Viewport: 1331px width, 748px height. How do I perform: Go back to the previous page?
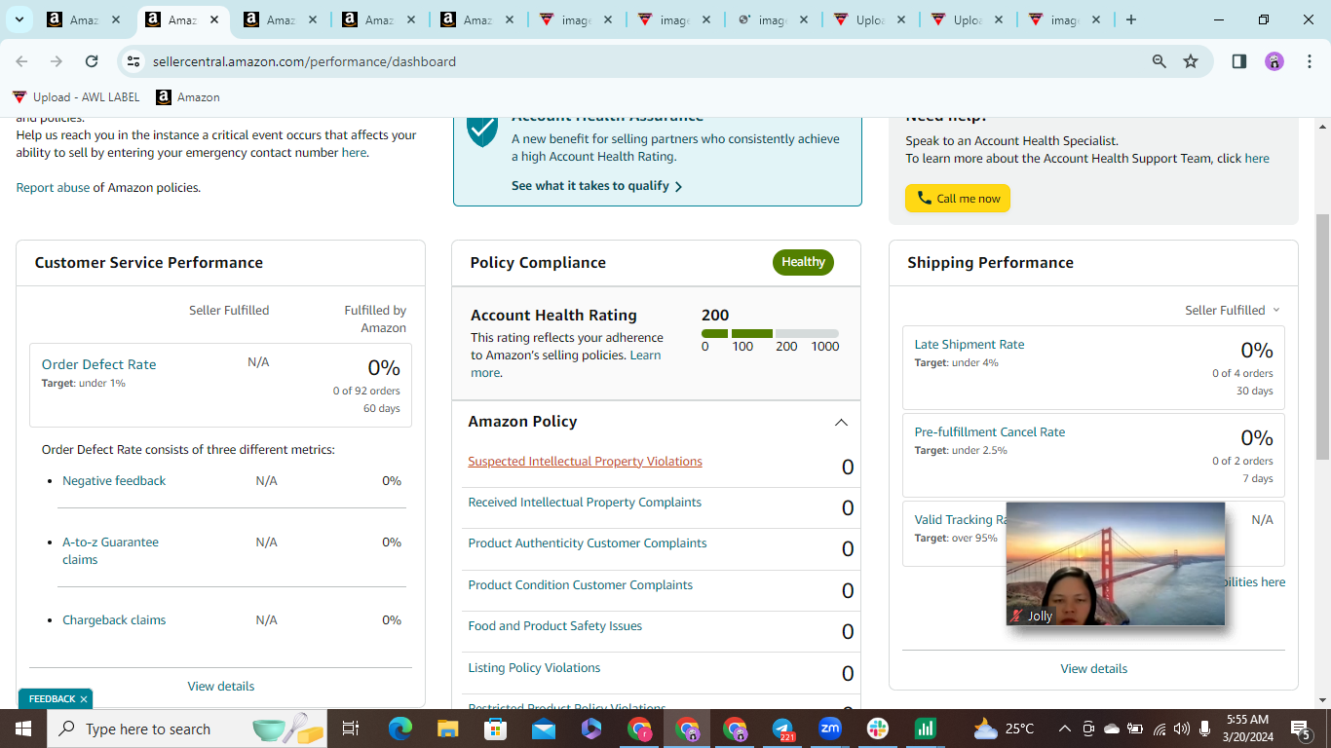pyautogui.click(x=21, y=61)
